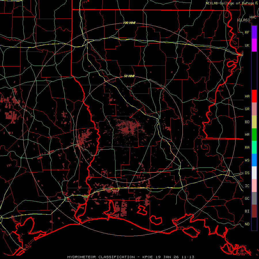Click the HA legend label
The image size is (259, 259).
(x=247, y=96)
